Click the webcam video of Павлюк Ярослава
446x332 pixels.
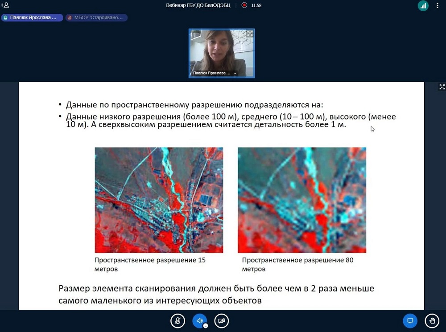click(221, 51)
